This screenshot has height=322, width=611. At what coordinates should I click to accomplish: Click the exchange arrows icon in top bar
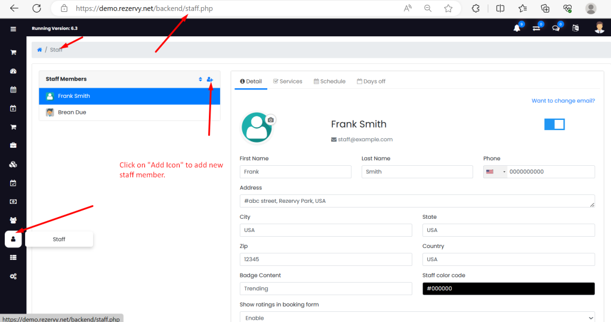[536, 28]
